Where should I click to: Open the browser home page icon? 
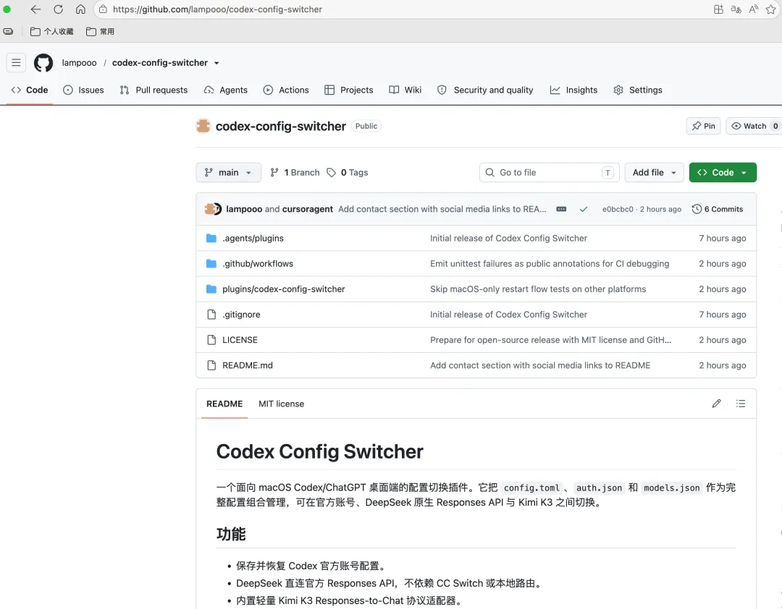tap(80, 9)
